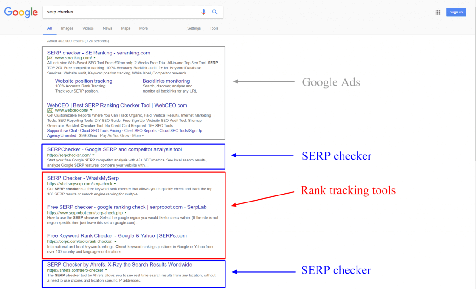Expand dropdown arrow next to ahrefs.com/serp-checker URL

[106, 270]
